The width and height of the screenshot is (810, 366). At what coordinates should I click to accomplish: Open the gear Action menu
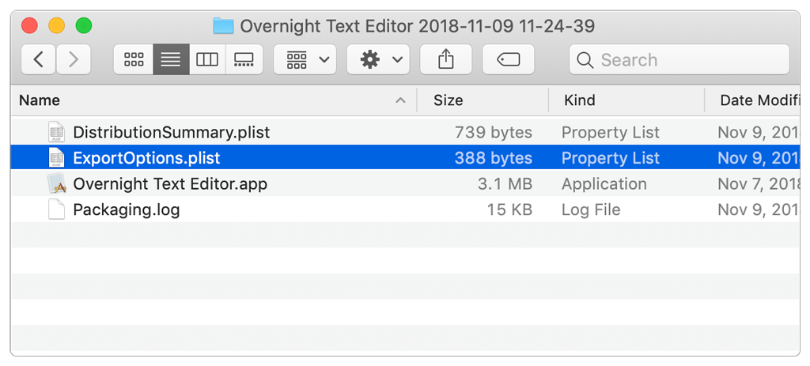pos(378,59)
